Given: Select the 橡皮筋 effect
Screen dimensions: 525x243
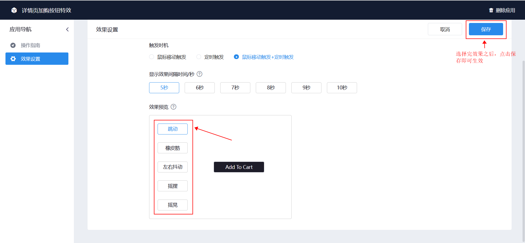Looking at the screenshot, I should click(173, 148).
